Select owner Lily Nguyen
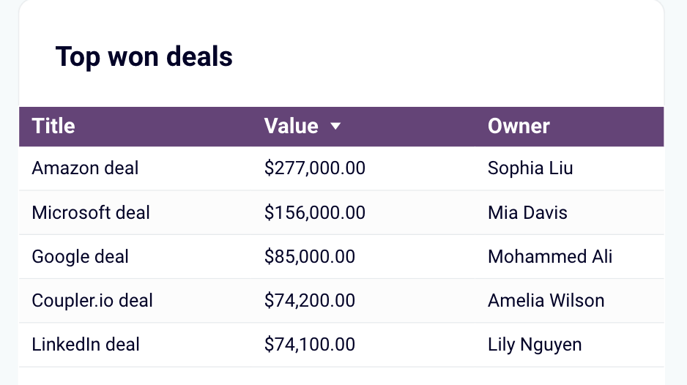 [x=535, y=344]
